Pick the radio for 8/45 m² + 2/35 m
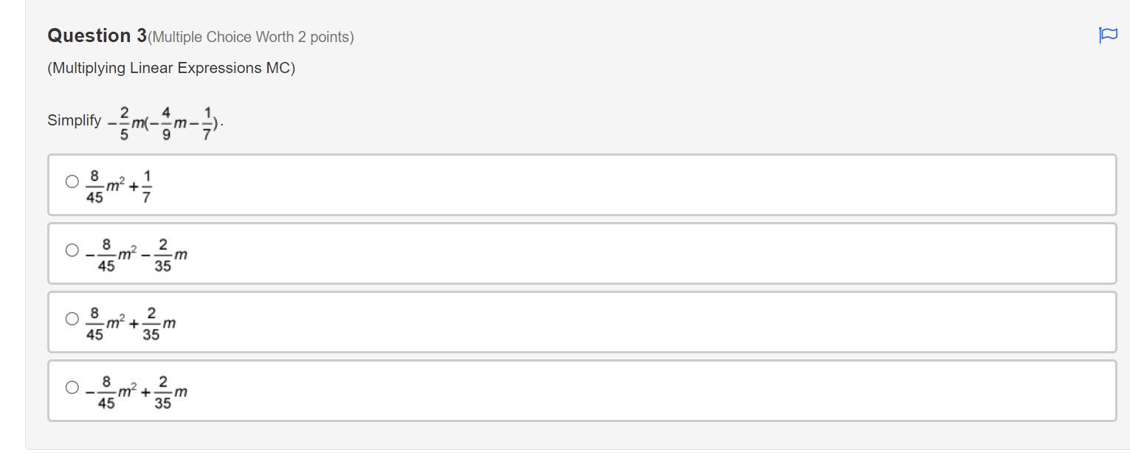Viewport: 1130px width, 453px height. click(x=72, y=319)
